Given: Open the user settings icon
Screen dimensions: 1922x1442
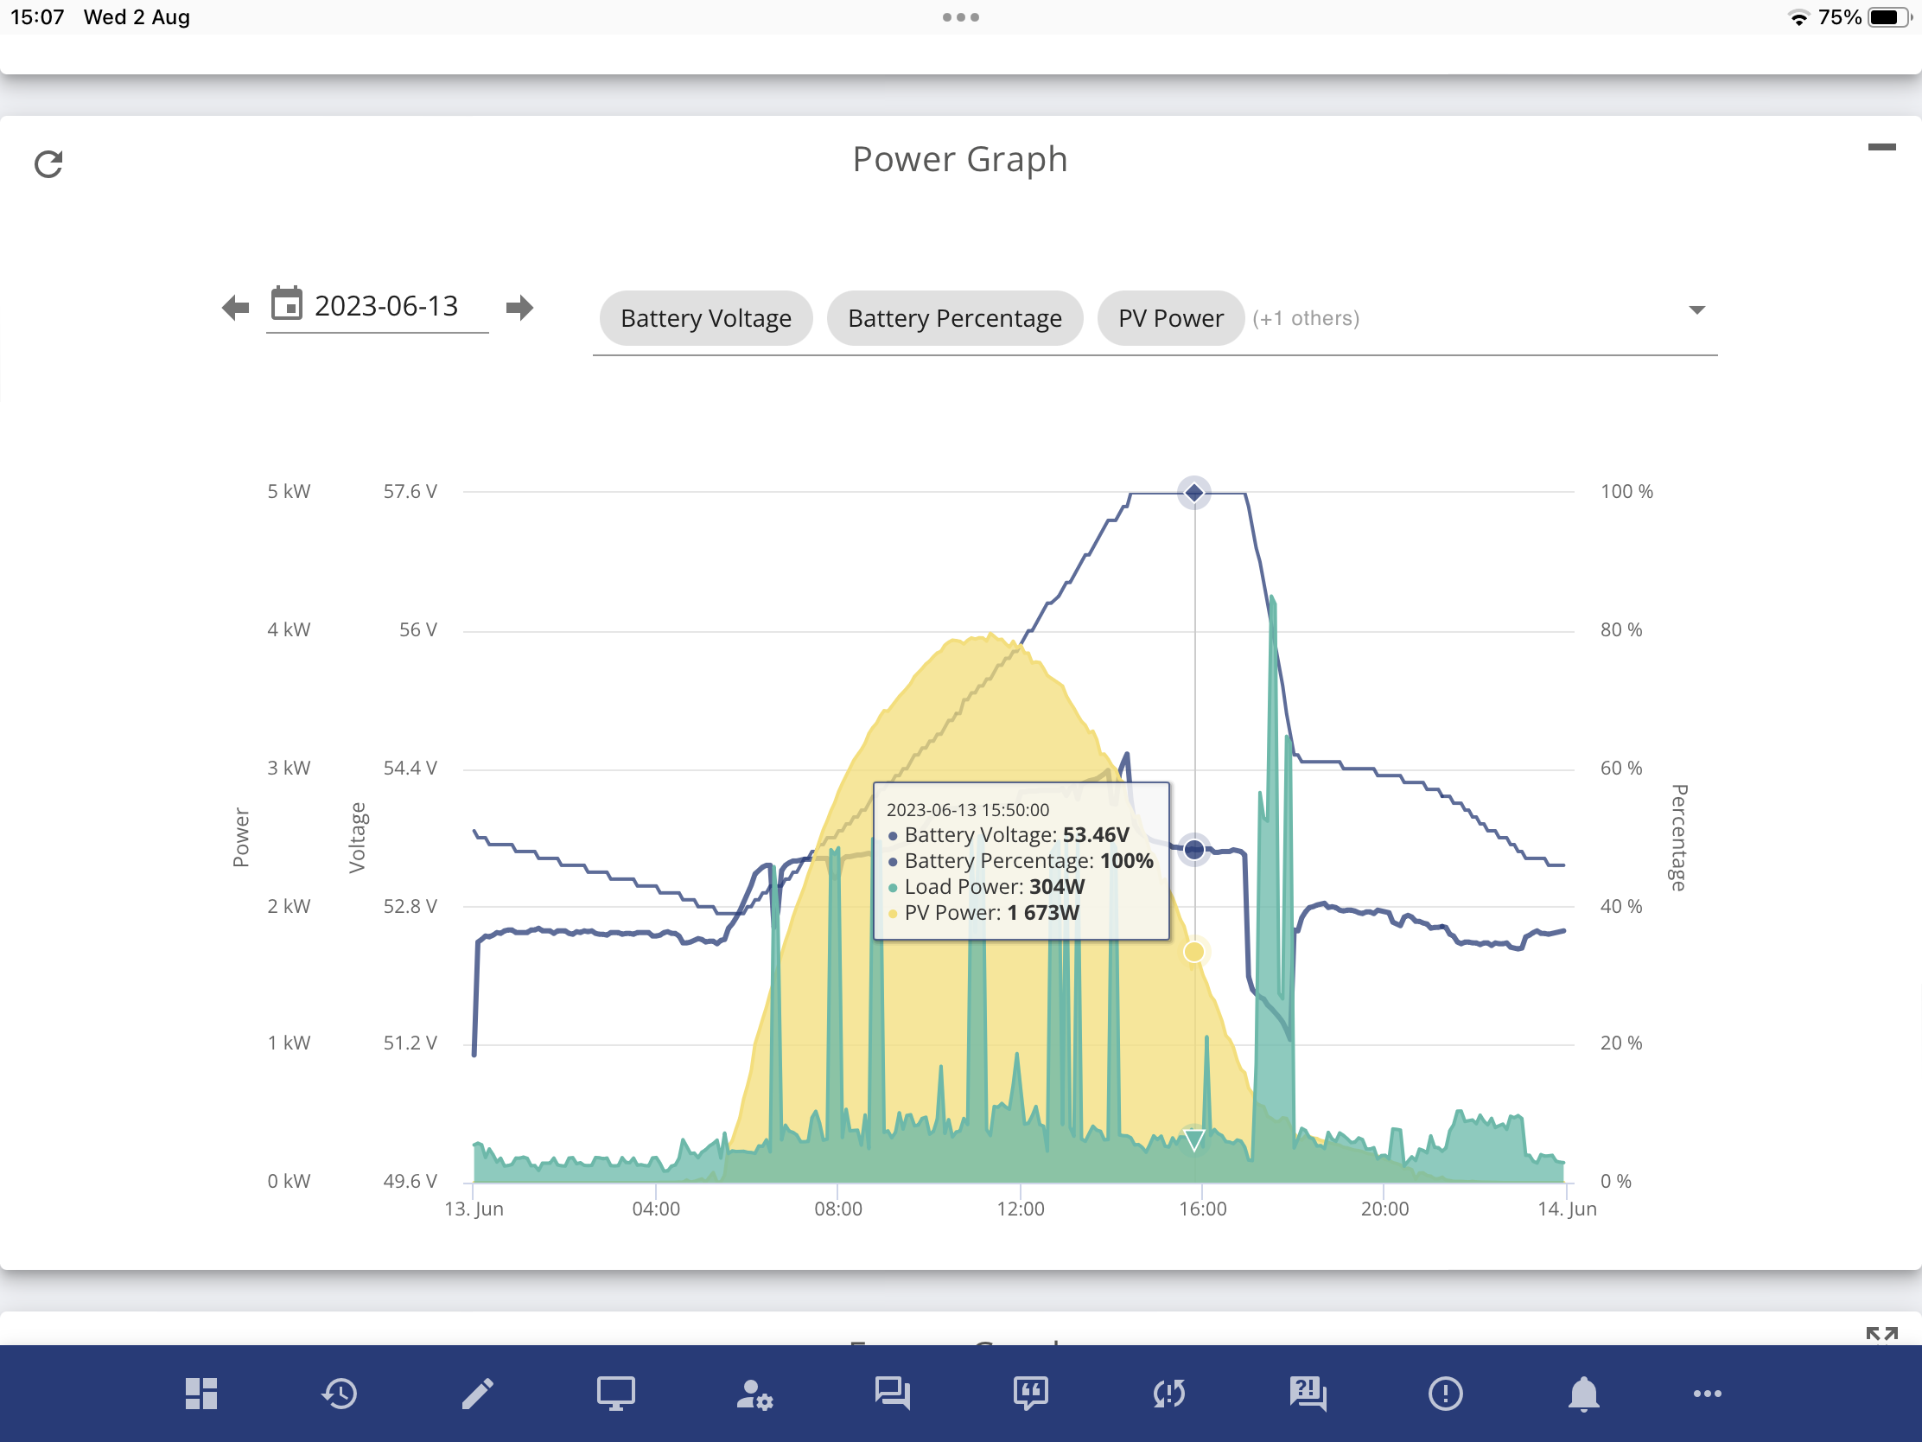Looking at the screenshot, I should pos(754,1394).
